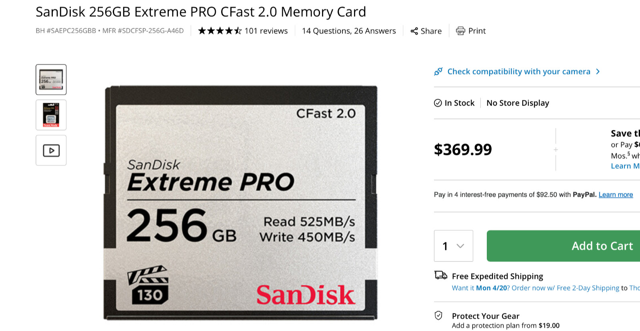Open the quantity dropdown
This screenshot has width=640, height=331.
coord(454,246)
